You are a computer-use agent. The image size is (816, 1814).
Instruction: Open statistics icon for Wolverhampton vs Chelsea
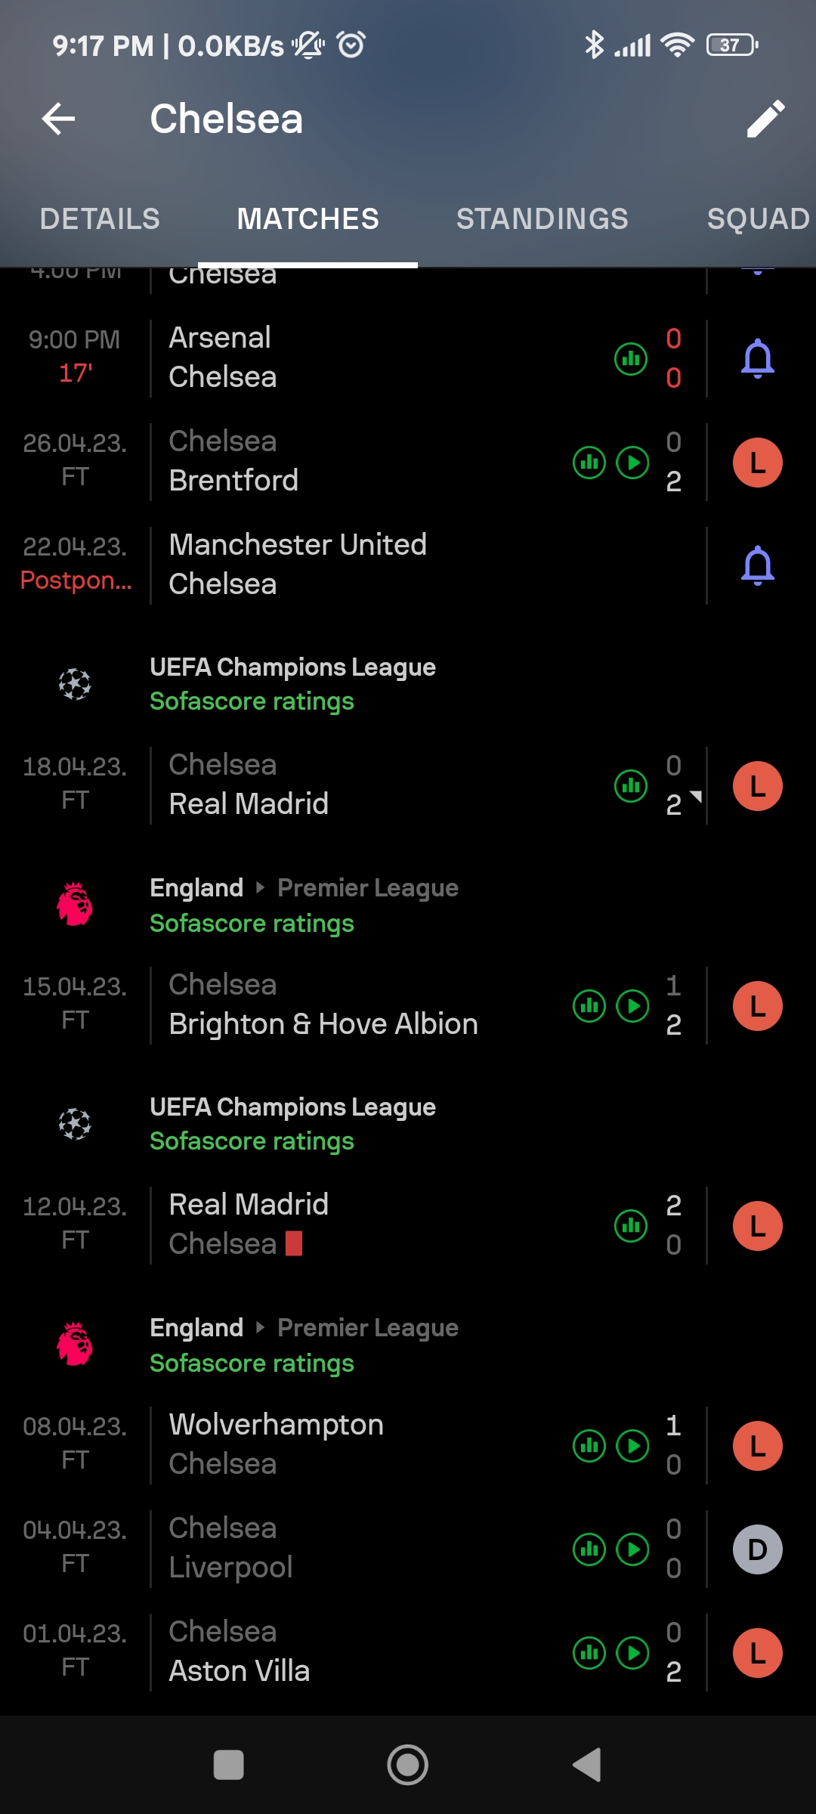[589, 1446]
